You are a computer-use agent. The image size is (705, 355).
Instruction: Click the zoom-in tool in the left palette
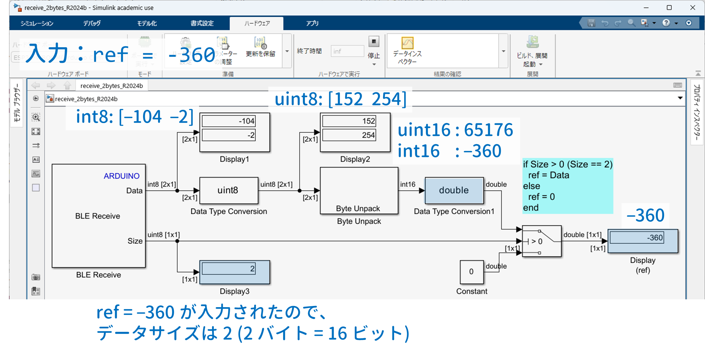pyautogui.click(x=36, y=117)
